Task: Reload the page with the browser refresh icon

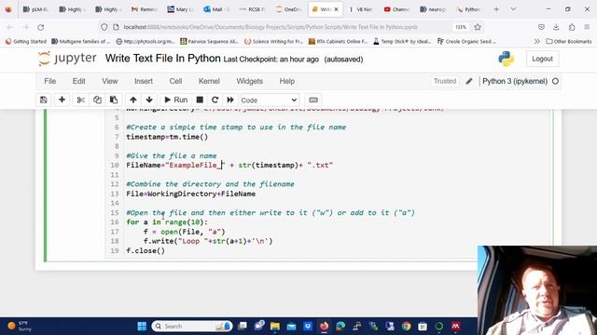Action: point(41,27)
